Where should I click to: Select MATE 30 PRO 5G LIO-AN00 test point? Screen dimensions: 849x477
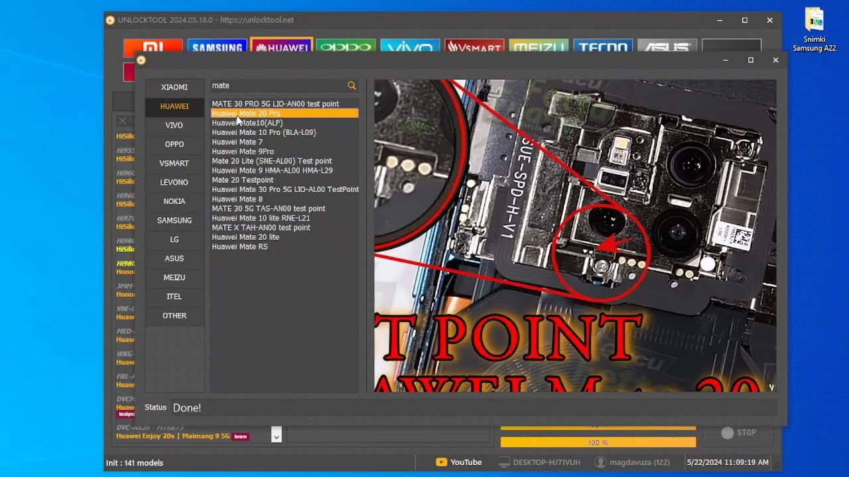285,104
